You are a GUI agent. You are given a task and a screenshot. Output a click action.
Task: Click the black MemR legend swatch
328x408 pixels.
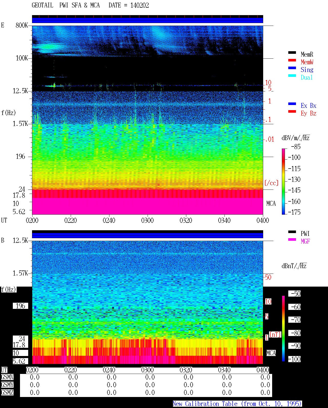pos(292,53)
